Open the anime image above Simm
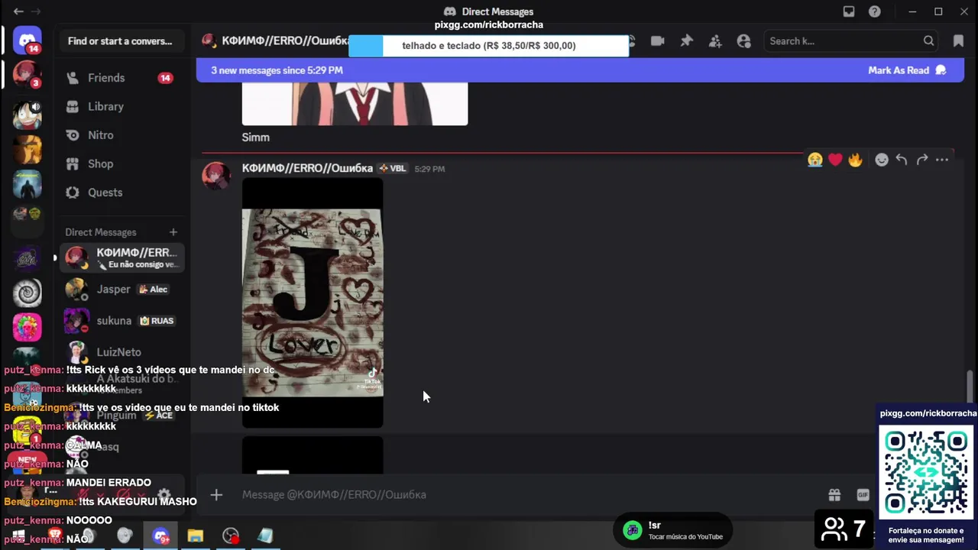The image size is (978, 550). coord(355,104)
